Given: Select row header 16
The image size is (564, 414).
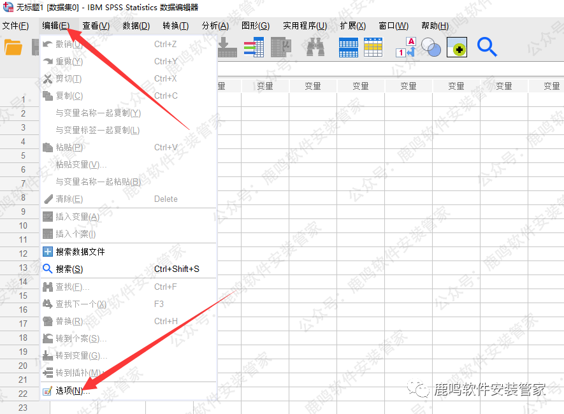Looking at the screenshot, I should 20,310.
